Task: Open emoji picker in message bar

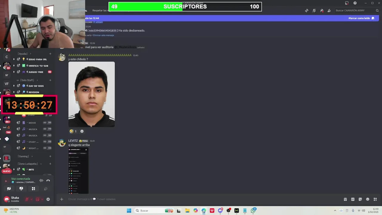Action: click(368, 199)
